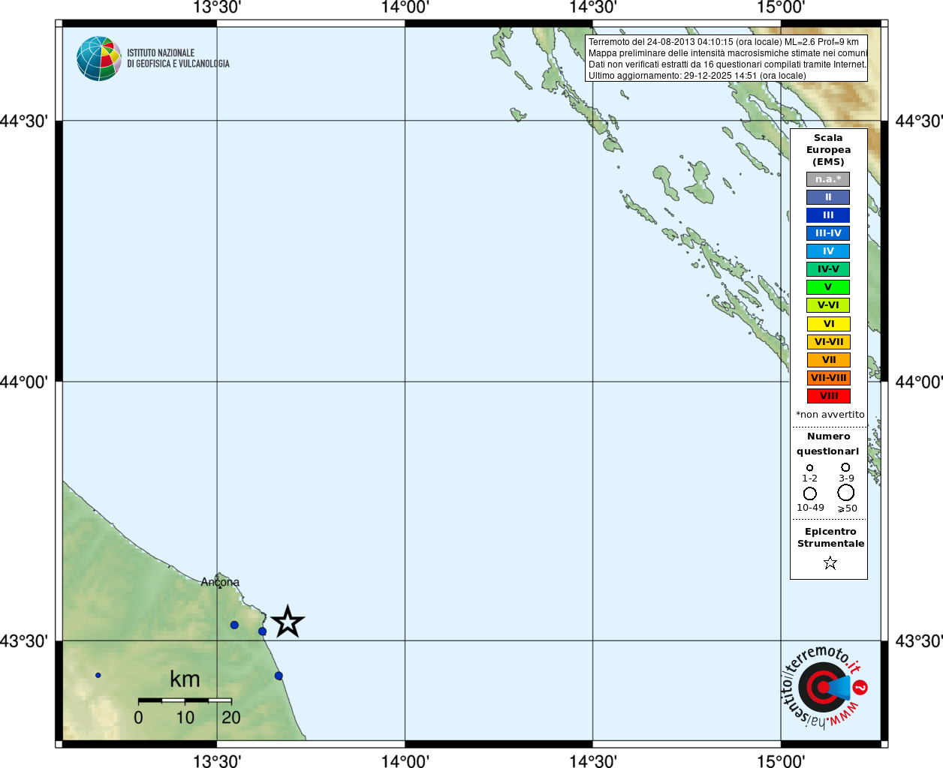
Task: Click the VI-VII intensity legend swatch
Action: (x=828, y=342)
